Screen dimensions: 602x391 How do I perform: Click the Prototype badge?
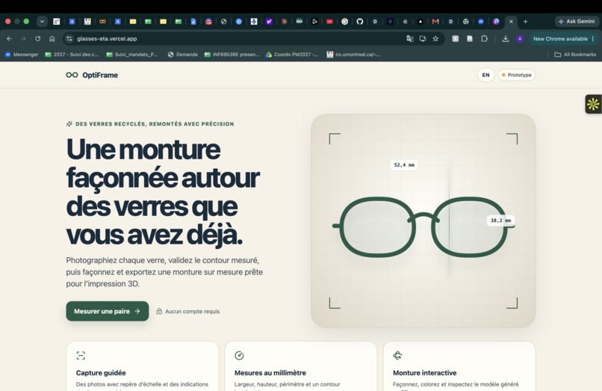point(517,75)
